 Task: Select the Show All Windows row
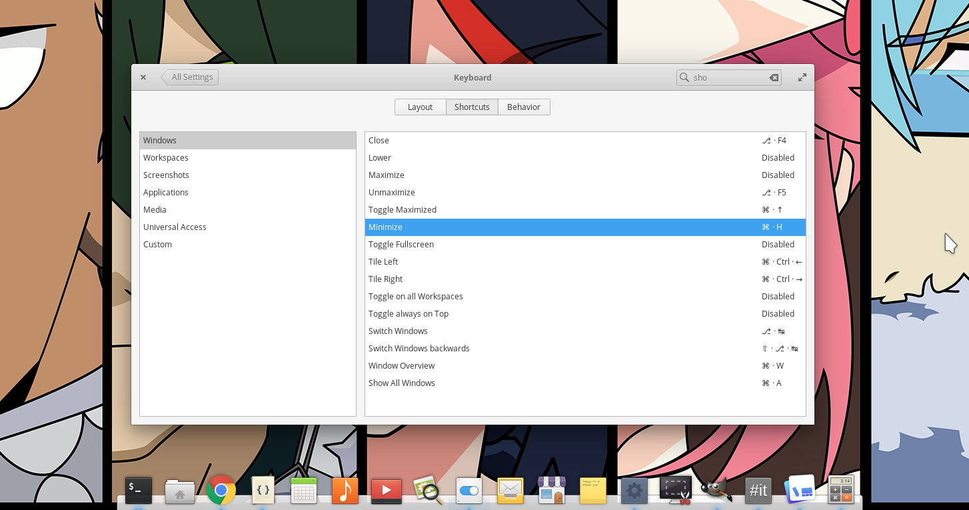click(585, 383)
